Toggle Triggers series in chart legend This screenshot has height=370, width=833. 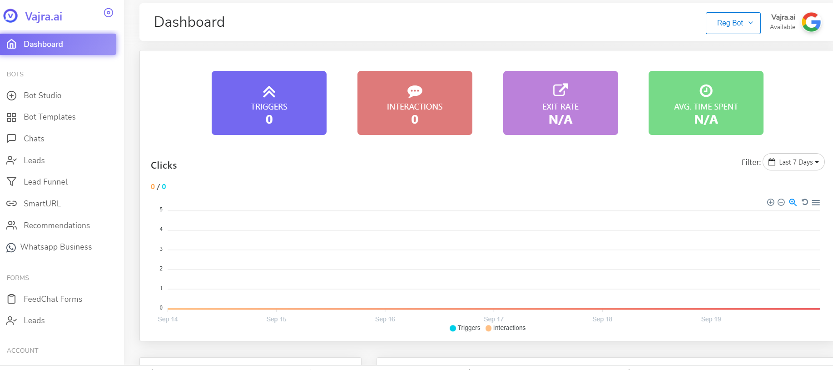[x=465, y=328]
